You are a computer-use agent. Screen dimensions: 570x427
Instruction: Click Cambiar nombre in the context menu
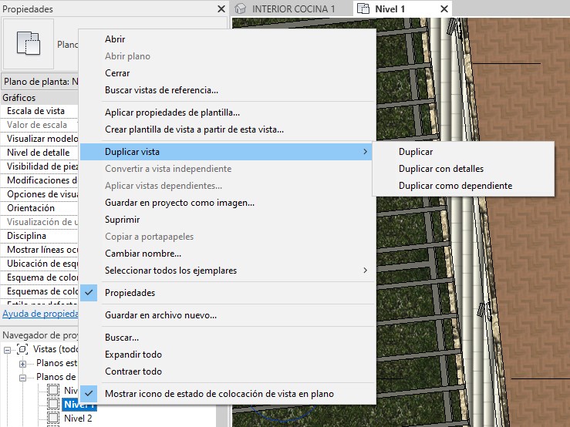coord(143,254)
